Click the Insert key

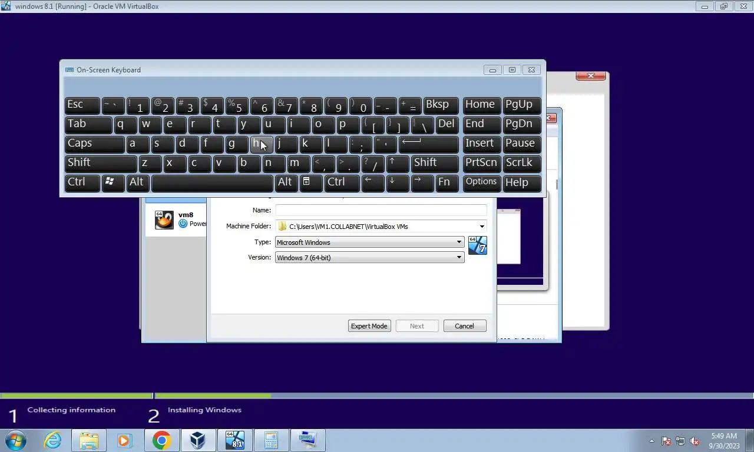[x=482, y=144]
